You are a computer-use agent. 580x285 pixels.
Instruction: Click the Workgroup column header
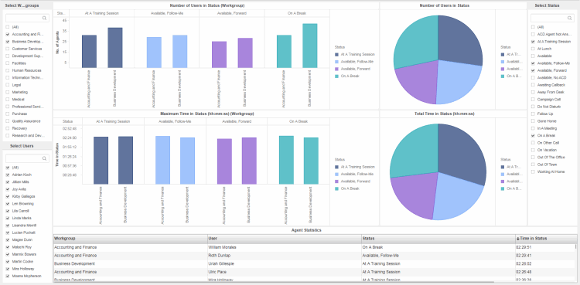pyautogui.click(x=130, y=239)
